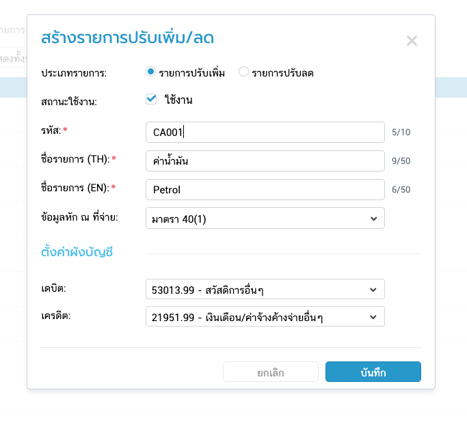Close the สร้างรายการปรับเพิ่ม/ลด dialog with X
This screenshot has width=467, height=427.
click(x=412, y=41)
